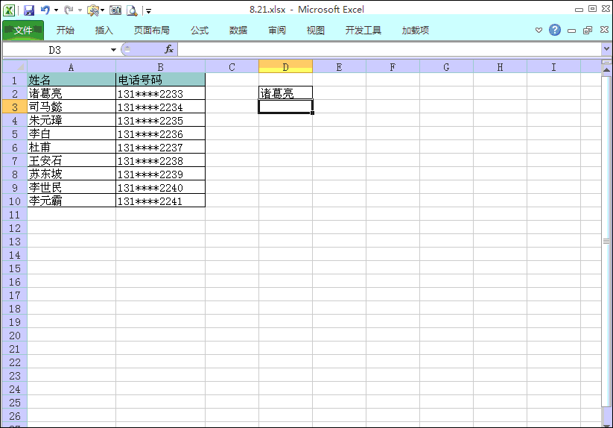Click cell with 131****2241

point(160,201)
